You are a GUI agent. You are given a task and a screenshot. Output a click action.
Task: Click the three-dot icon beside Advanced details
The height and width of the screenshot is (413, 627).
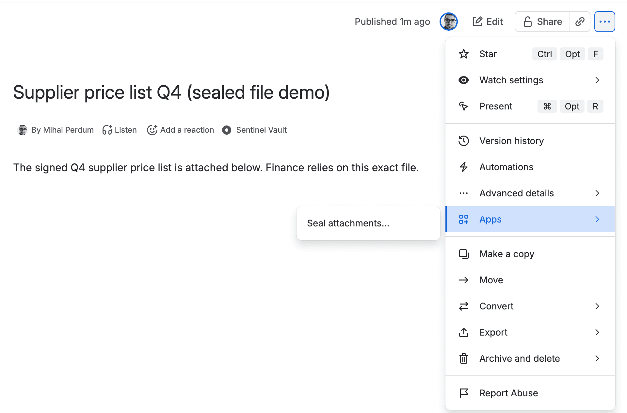coord(464,193)
